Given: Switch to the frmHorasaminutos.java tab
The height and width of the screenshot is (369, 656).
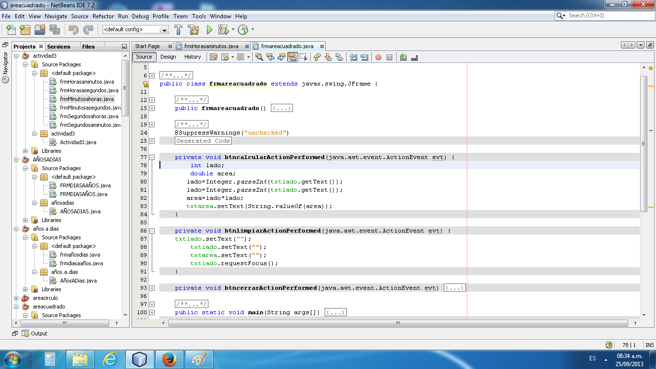Looking at the screenshot, I should coord(211,46).
